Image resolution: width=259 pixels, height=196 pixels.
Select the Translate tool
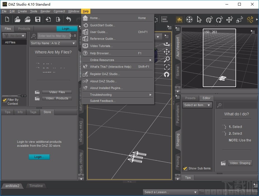click(x=229, y=20)
